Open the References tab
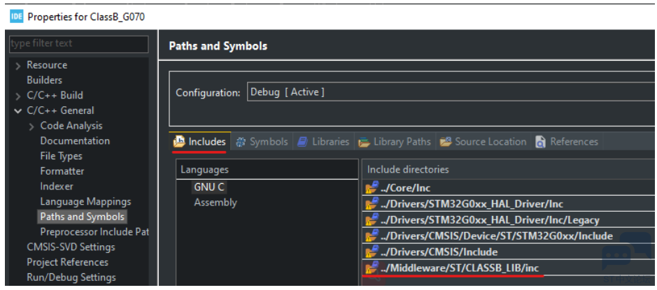 567,142
